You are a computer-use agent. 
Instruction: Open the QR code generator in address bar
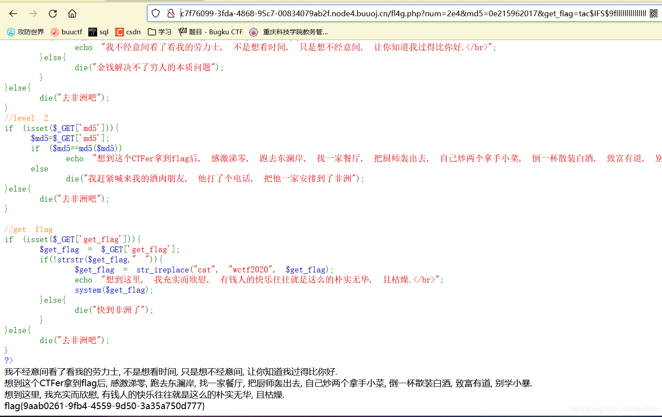click(x=653, y=13)
